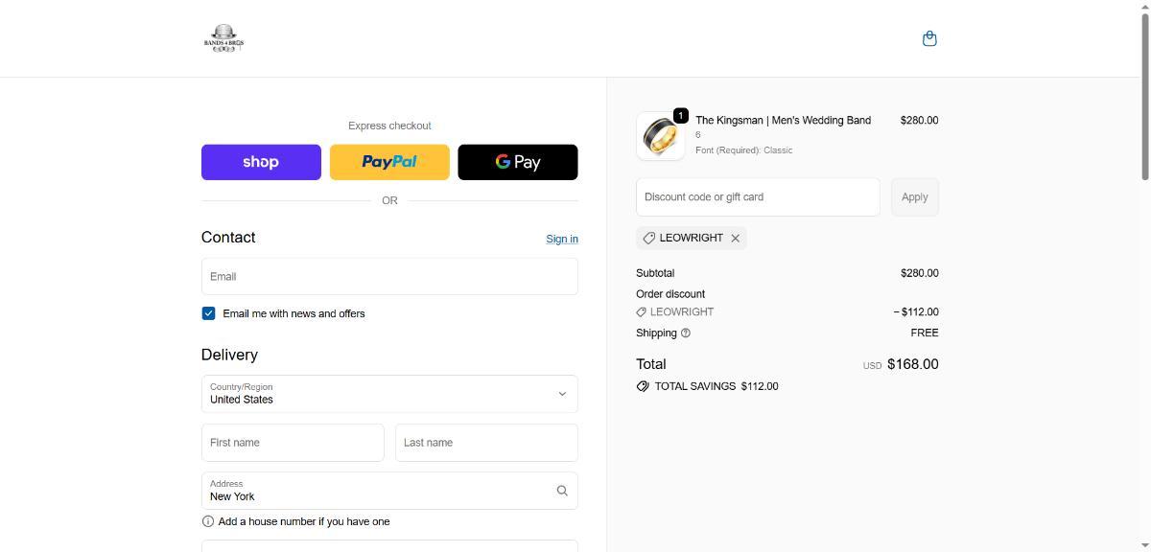Click the shipping help question mark icon

pyautogui.click(x=685, y=333)
